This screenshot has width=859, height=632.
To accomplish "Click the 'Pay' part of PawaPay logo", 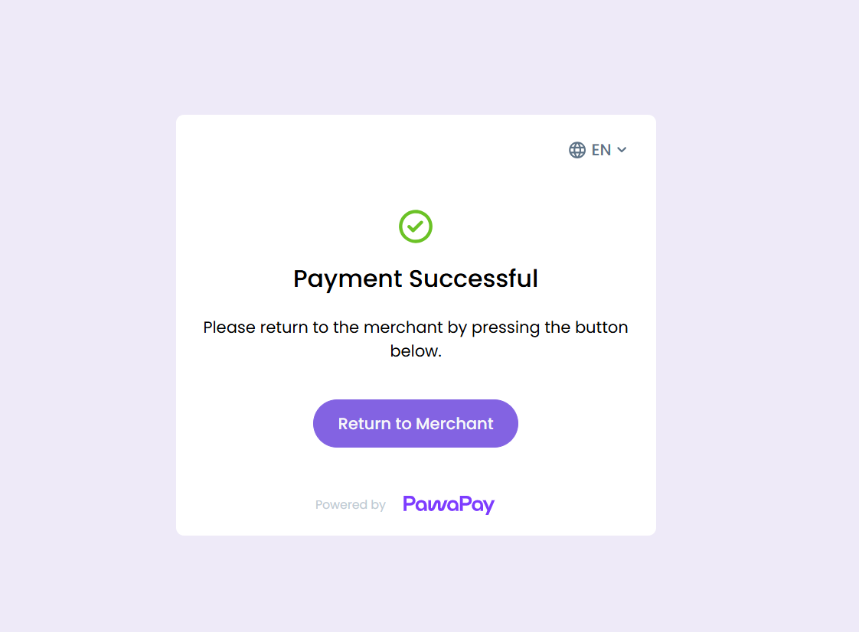I will pyautogui.click(x=477, y=505).
